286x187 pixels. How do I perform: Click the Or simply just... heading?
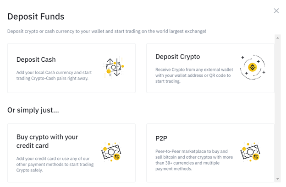(33, 110)
